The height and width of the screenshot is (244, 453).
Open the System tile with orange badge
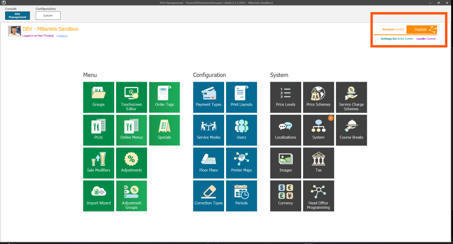[x=319, y=130]
